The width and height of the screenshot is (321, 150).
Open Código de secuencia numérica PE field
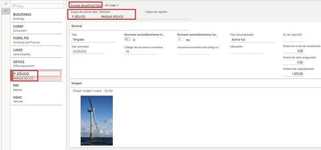click(141, 52)
